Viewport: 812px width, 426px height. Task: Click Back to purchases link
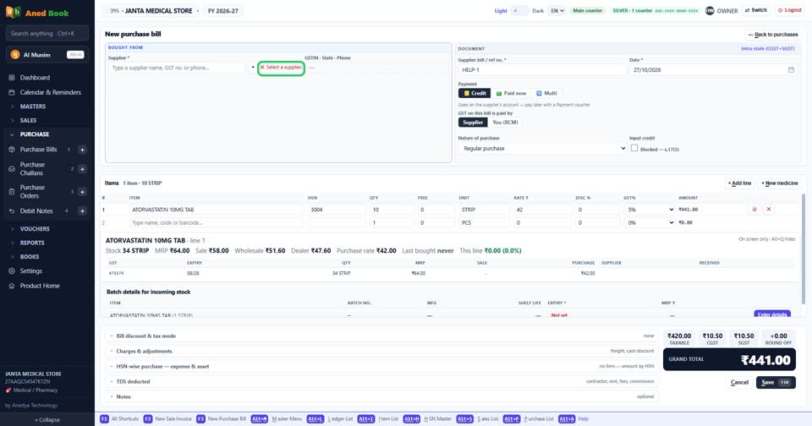773,35
